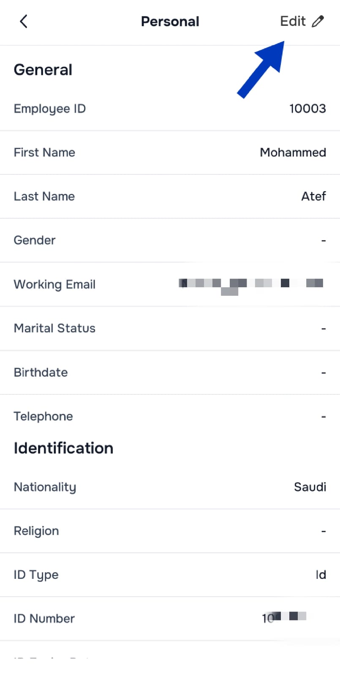340x677 pixels.
Task: Tap the pencil edit icon
Action: coord(318,21)
